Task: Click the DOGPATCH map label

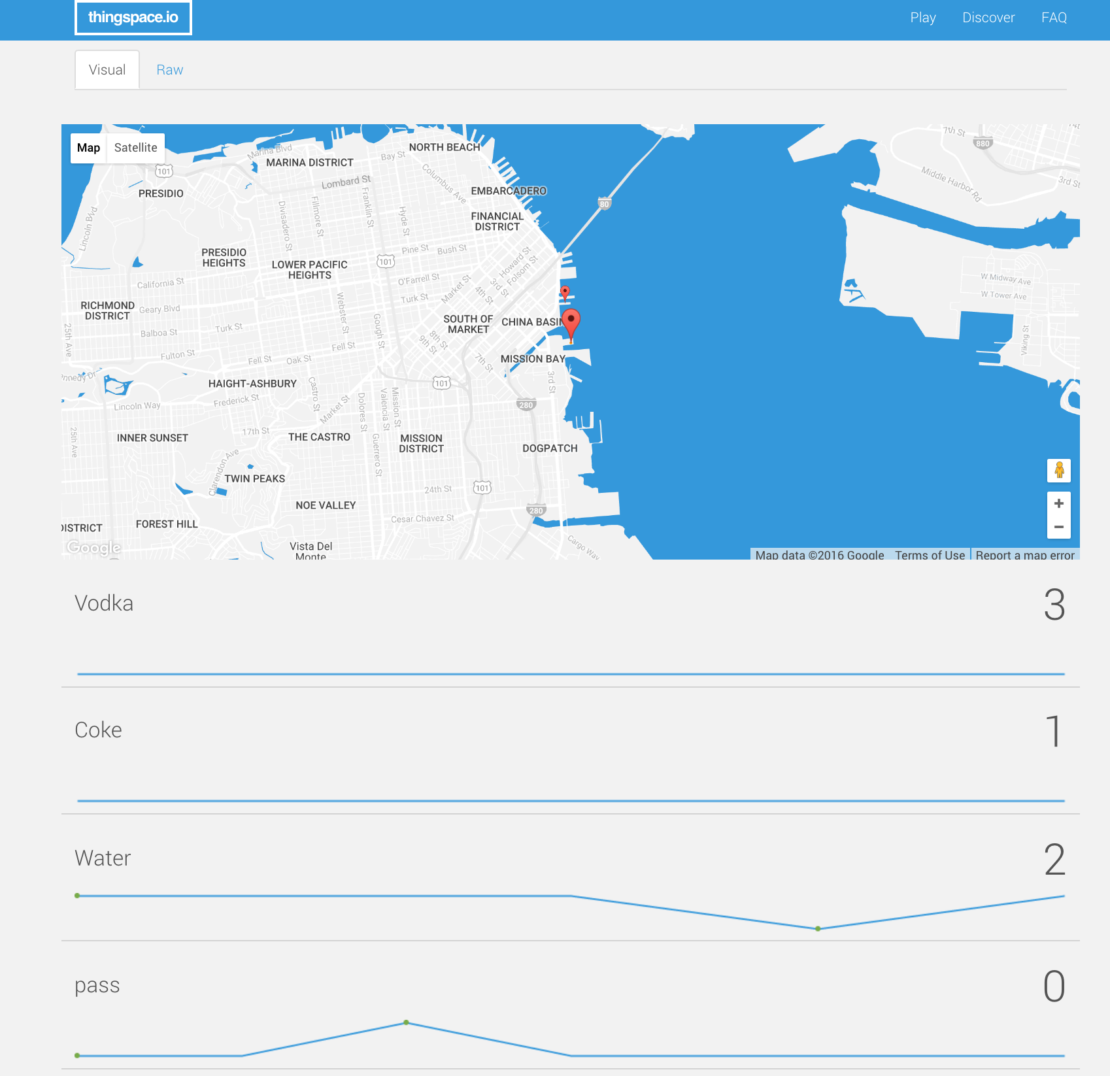Action: tap(550, 448)
